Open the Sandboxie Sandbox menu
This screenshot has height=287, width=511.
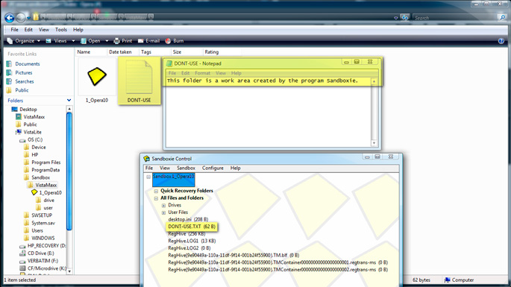tap(186, 168)
